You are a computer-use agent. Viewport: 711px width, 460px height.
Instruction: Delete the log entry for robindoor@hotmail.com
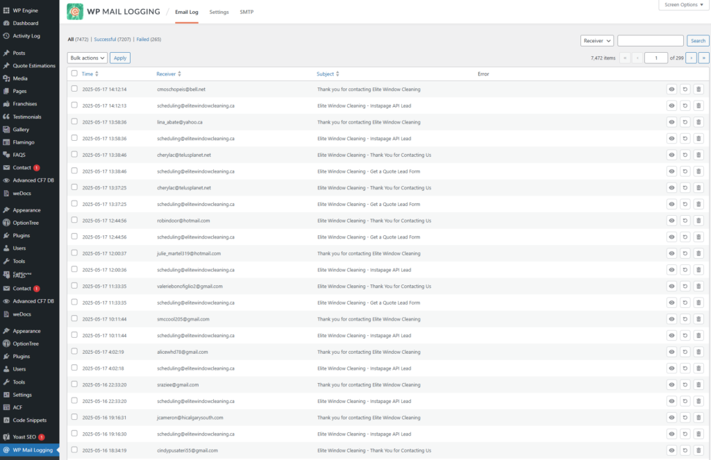tap(699, 221)
